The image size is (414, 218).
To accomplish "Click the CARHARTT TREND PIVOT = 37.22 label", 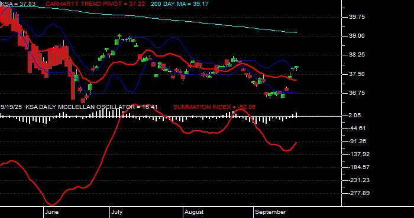I will click(95, 4).
